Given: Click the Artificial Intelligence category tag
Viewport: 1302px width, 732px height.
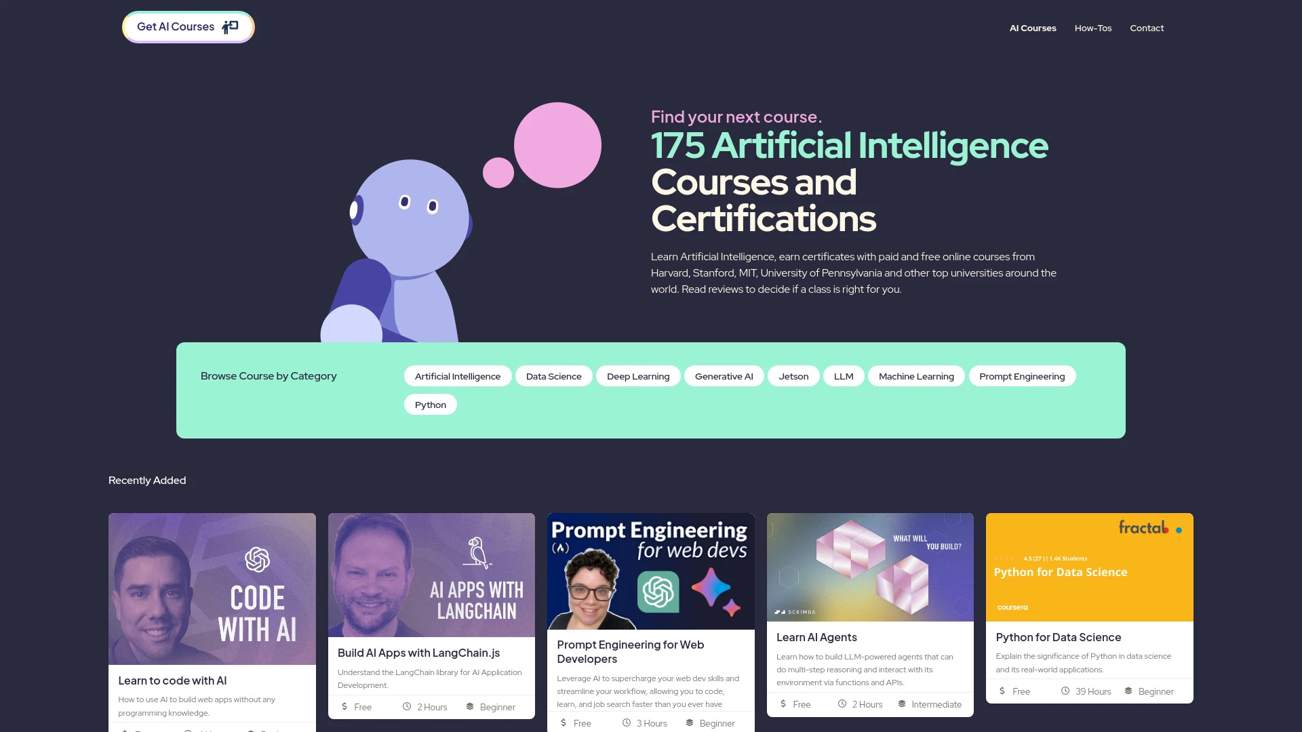Looking at the screenshot, I should (x=457, y=375).
